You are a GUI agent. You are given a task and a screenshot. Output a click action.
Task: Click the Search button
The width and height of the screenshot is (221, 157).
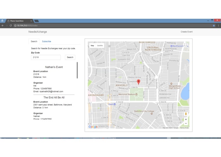point(70,57)
